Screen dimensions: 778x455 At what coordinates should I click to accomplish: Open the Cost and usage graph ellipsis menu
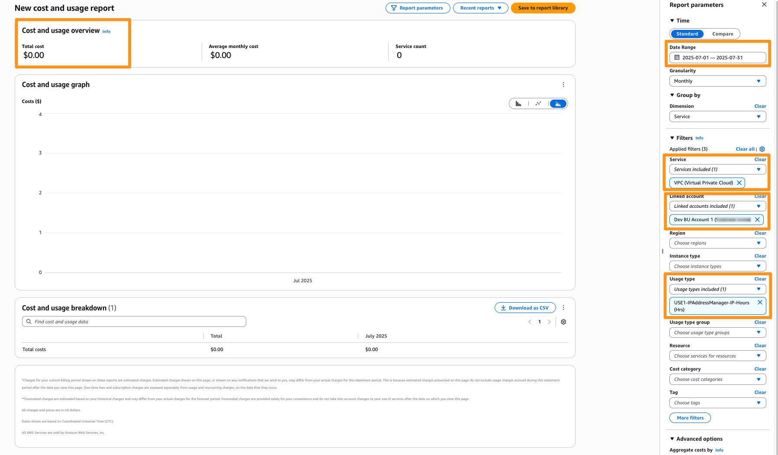pyautogui.click(x=563, y=84)
